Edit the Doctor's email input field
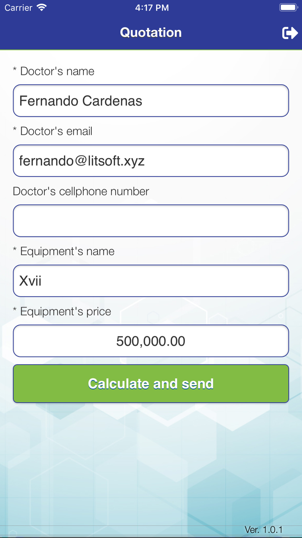The width and height of the screenshot is (302, 538). click(x=151, y=161)
